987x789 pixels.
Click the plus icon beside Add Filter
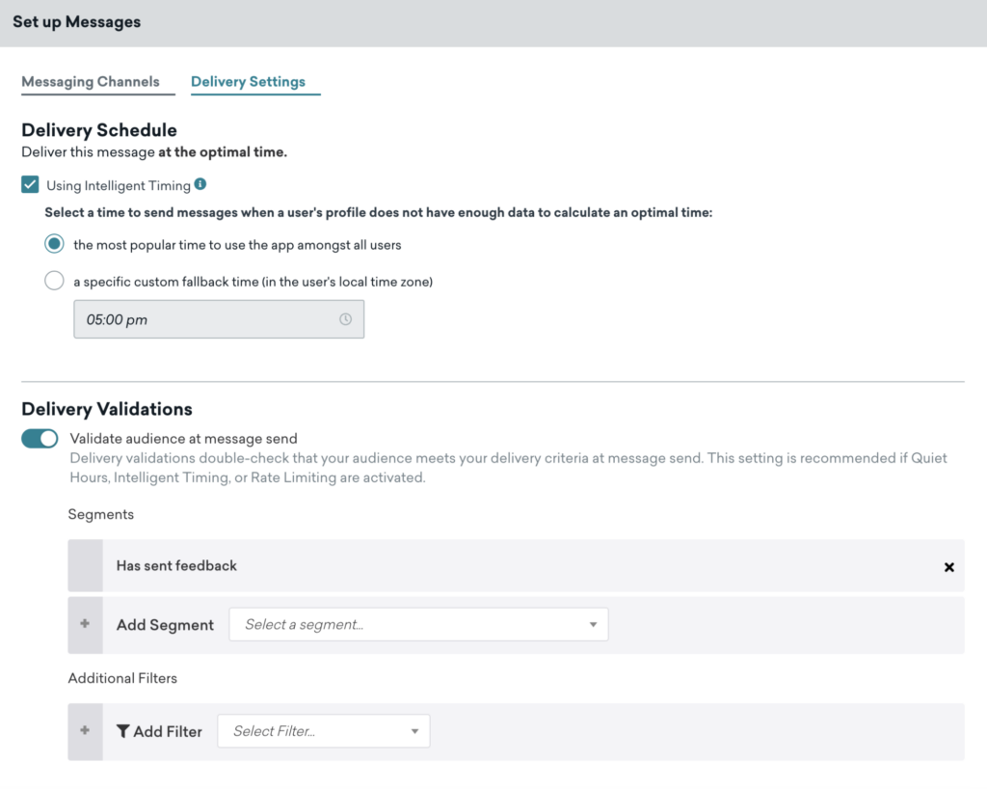85,731
